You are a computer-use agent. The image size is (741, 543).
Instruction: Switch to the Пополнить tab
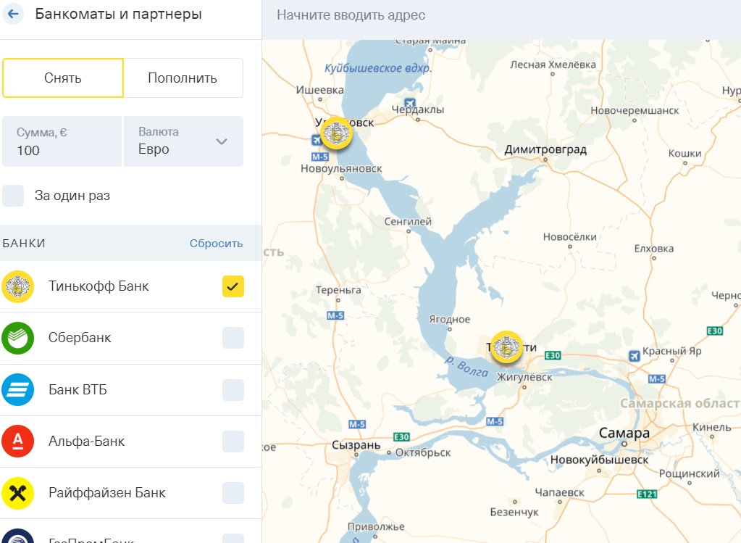(183, 78)
